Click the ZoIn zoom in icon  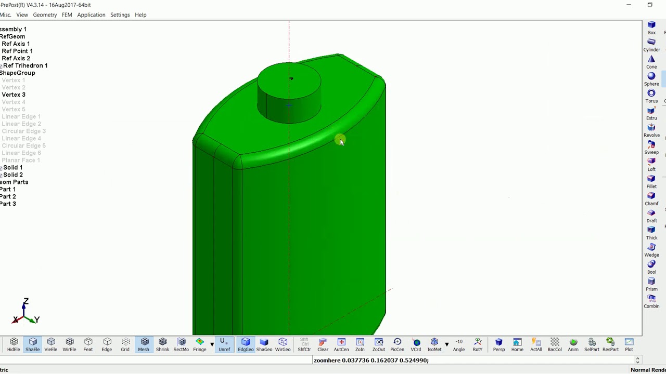pos(360,345)
